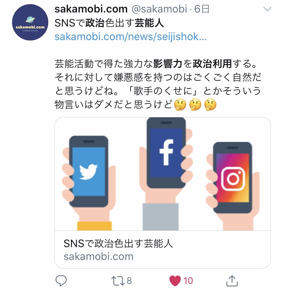Click the tweet body text paragraph

[x=158, y=84]
